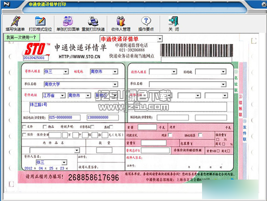Click the 资费 fee input field
Viewport: 267px width, 201px height.
pyautogui.click(x=154, y=143)
